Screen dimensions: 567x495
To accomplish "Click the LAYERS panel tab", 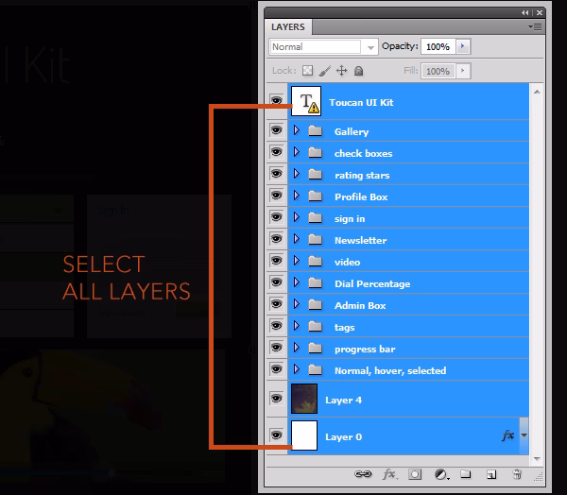I will (288, 27).
